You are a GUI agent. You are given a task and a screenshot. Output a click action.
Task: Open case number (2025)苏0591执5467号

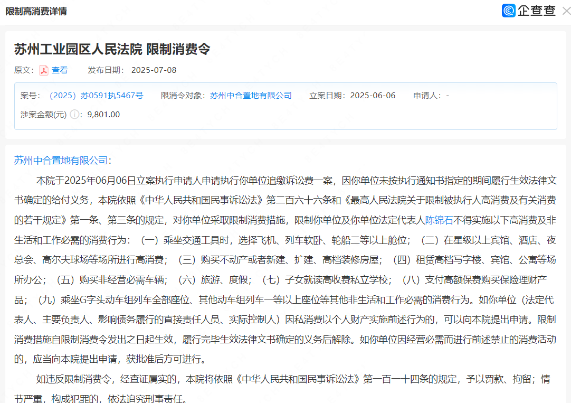tap(96, 96)
